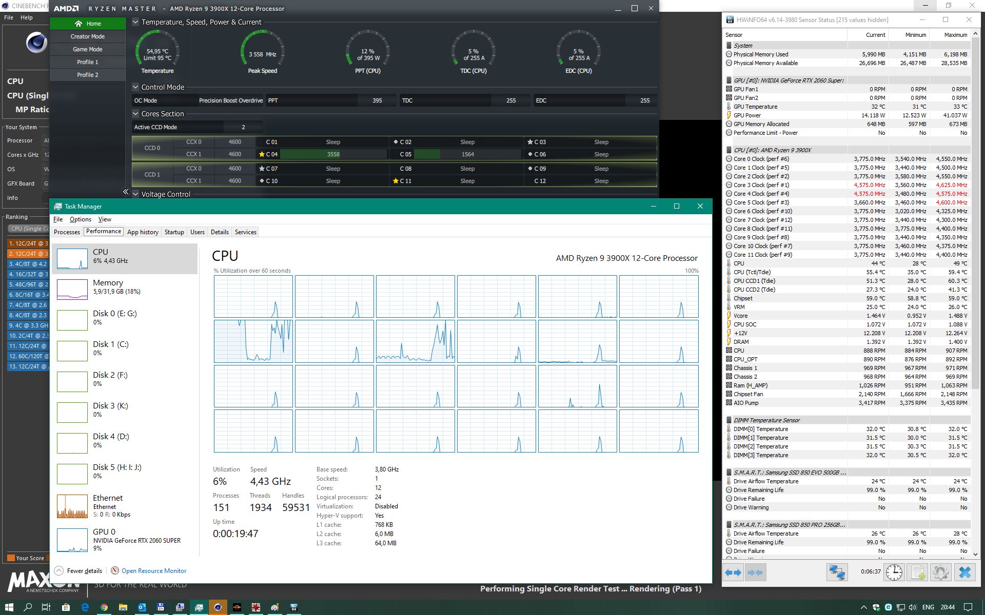Select HWiNFO GPU Temperature row
The image size is (985, 615).
(847, 107)
